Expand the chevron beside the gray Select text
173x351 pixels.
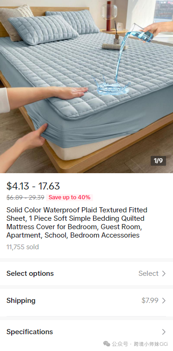(164, 274)
